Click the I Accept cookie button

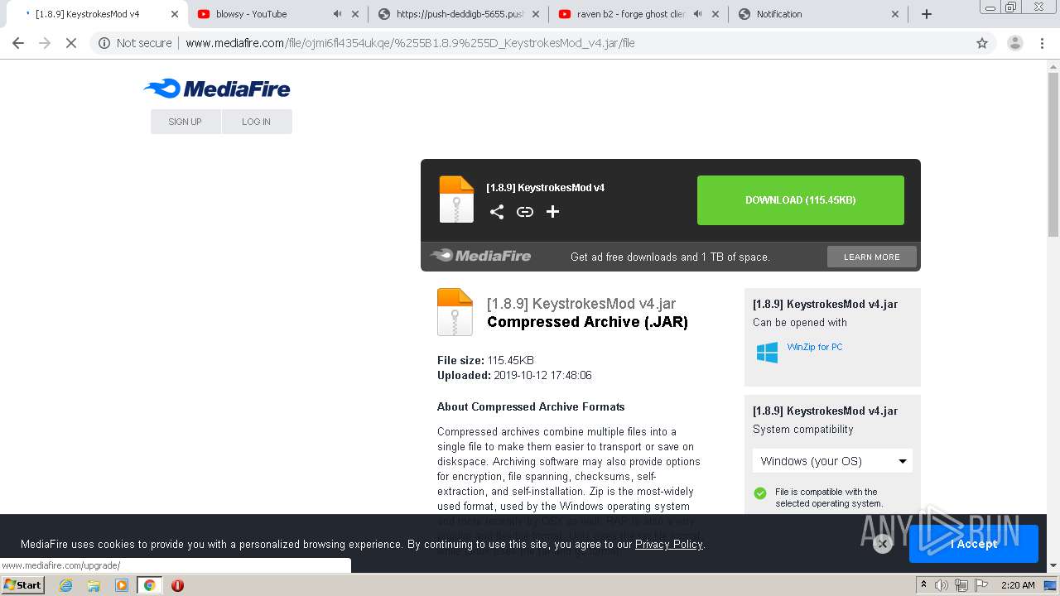pyautogui.click(x=974, y=544)
